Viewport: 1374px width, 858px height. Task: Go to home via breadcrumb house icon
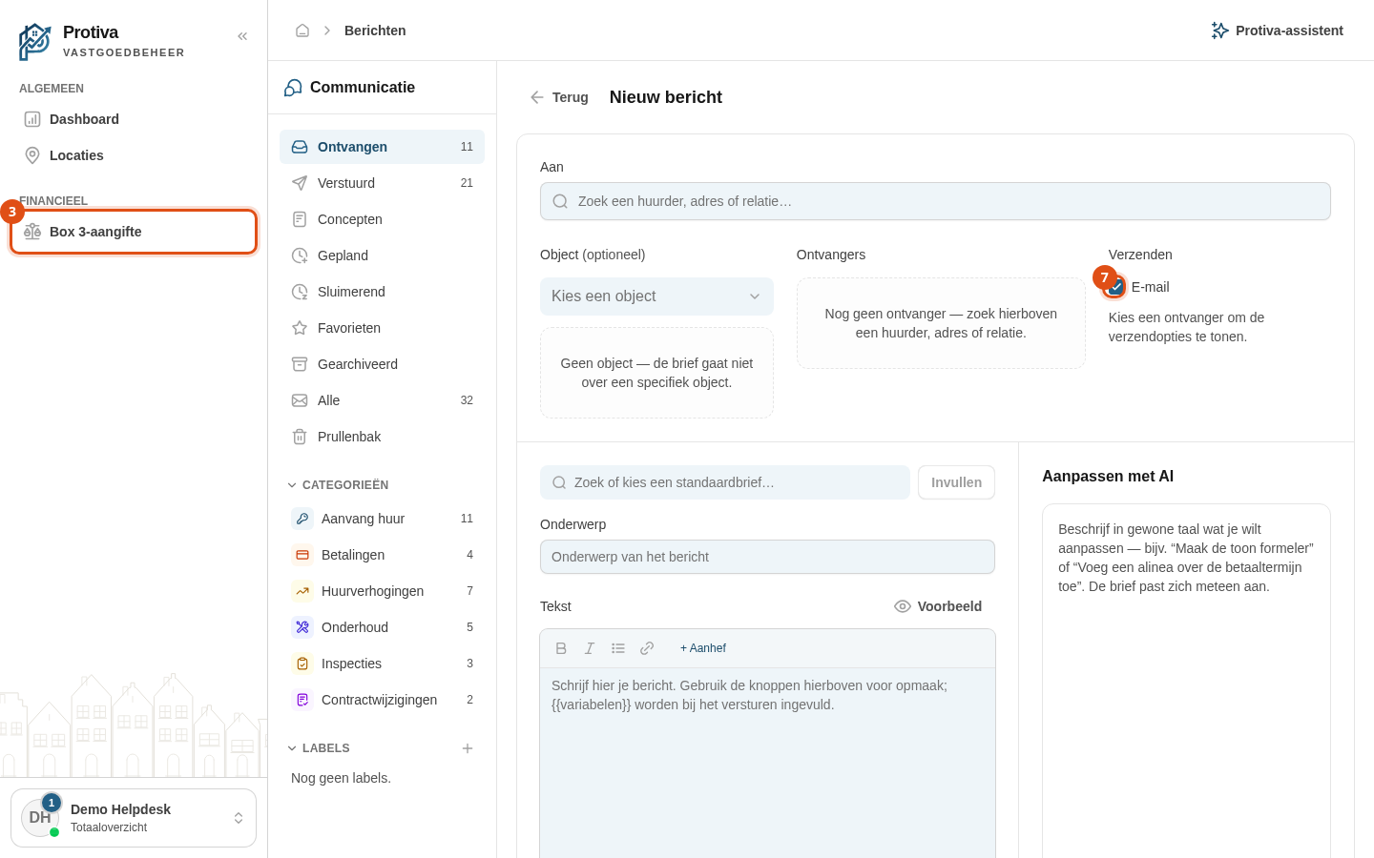(x=302, y=31)
